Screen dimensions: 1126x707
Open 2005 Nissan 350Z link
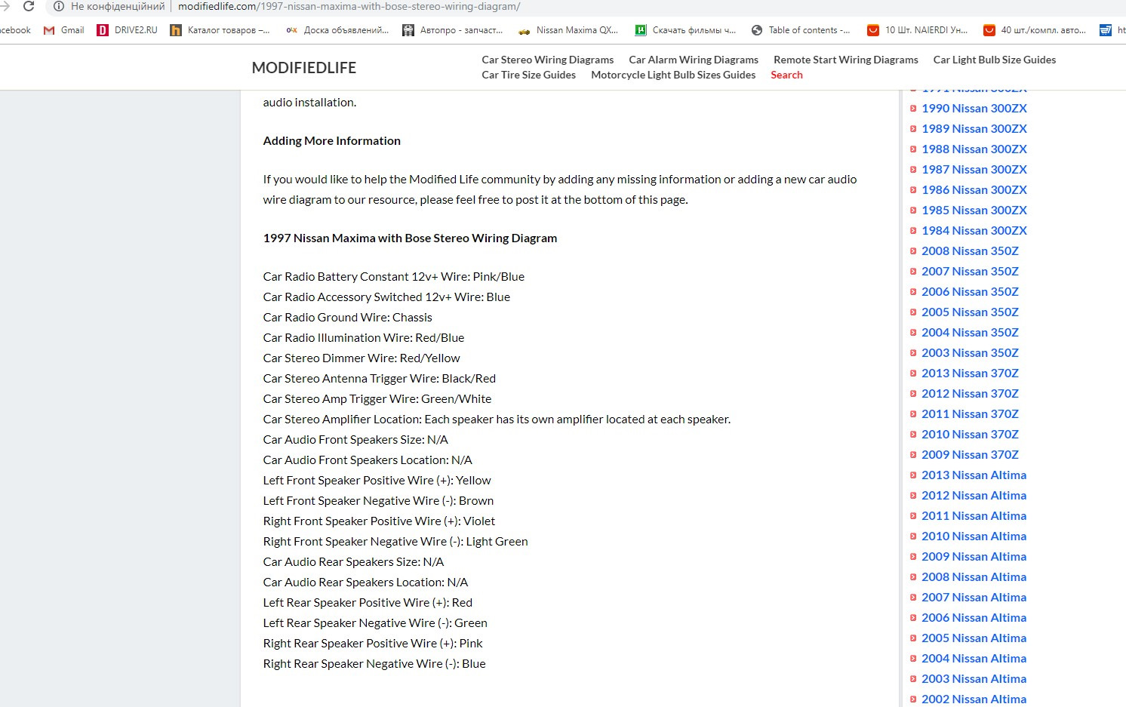970,312
